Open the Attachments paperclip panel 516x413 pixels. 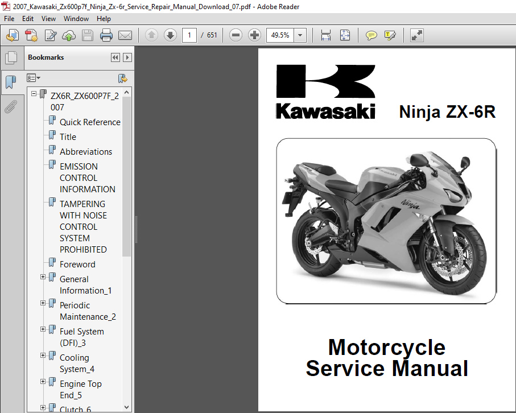[x=11, y=106]
